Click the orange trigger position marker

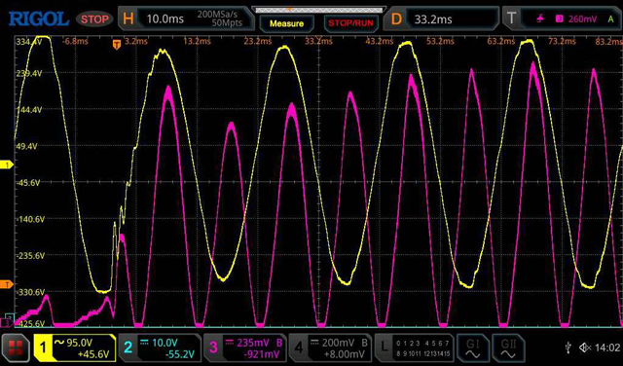[x=117, y=45]
